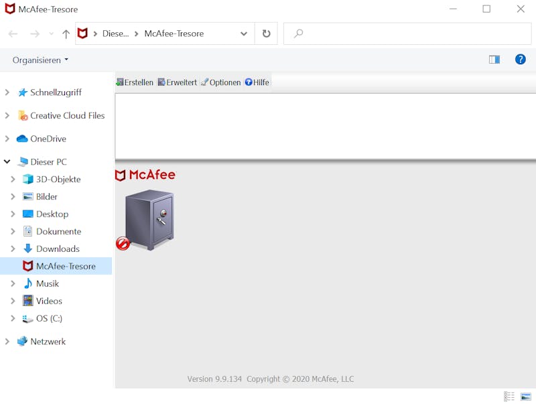Open Hilfe in the McAfee toolbar
The width and height of the screenshot is (536, 404).
(257, 82)
